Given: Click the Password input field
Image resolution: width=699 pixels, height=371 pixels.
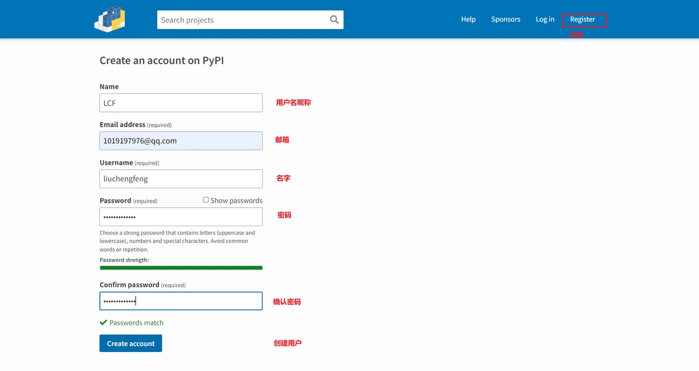Looking at the screenshot, I should (181, 217).
